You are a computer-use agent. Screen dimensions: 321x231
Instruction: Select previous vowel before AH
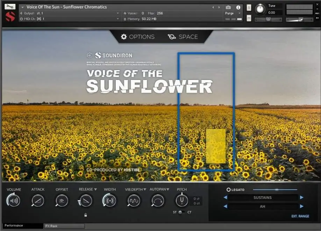tap(226, 206)
